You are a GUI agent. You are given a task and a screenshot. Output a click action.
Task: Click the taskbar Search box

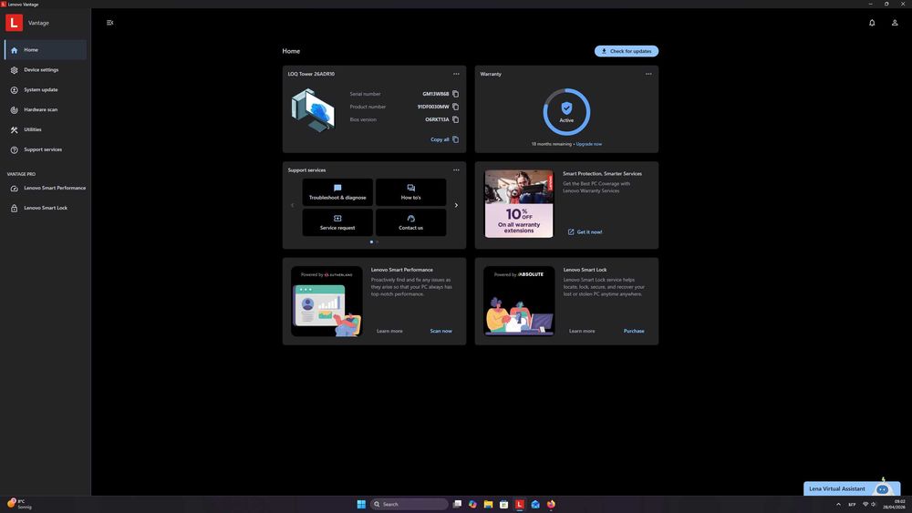pyautogui.click(x=409, y=504)
